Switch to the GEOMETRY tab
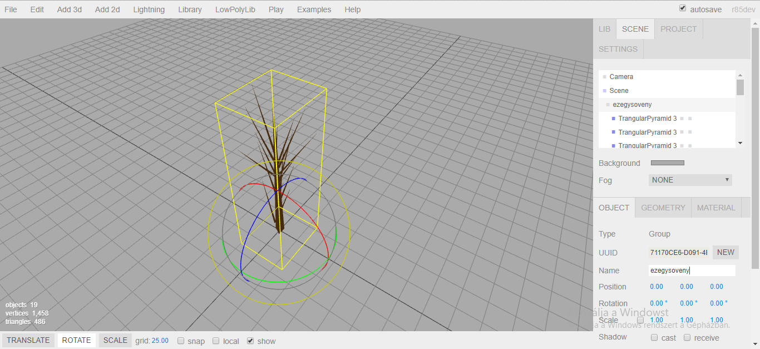 coord(663,208)
